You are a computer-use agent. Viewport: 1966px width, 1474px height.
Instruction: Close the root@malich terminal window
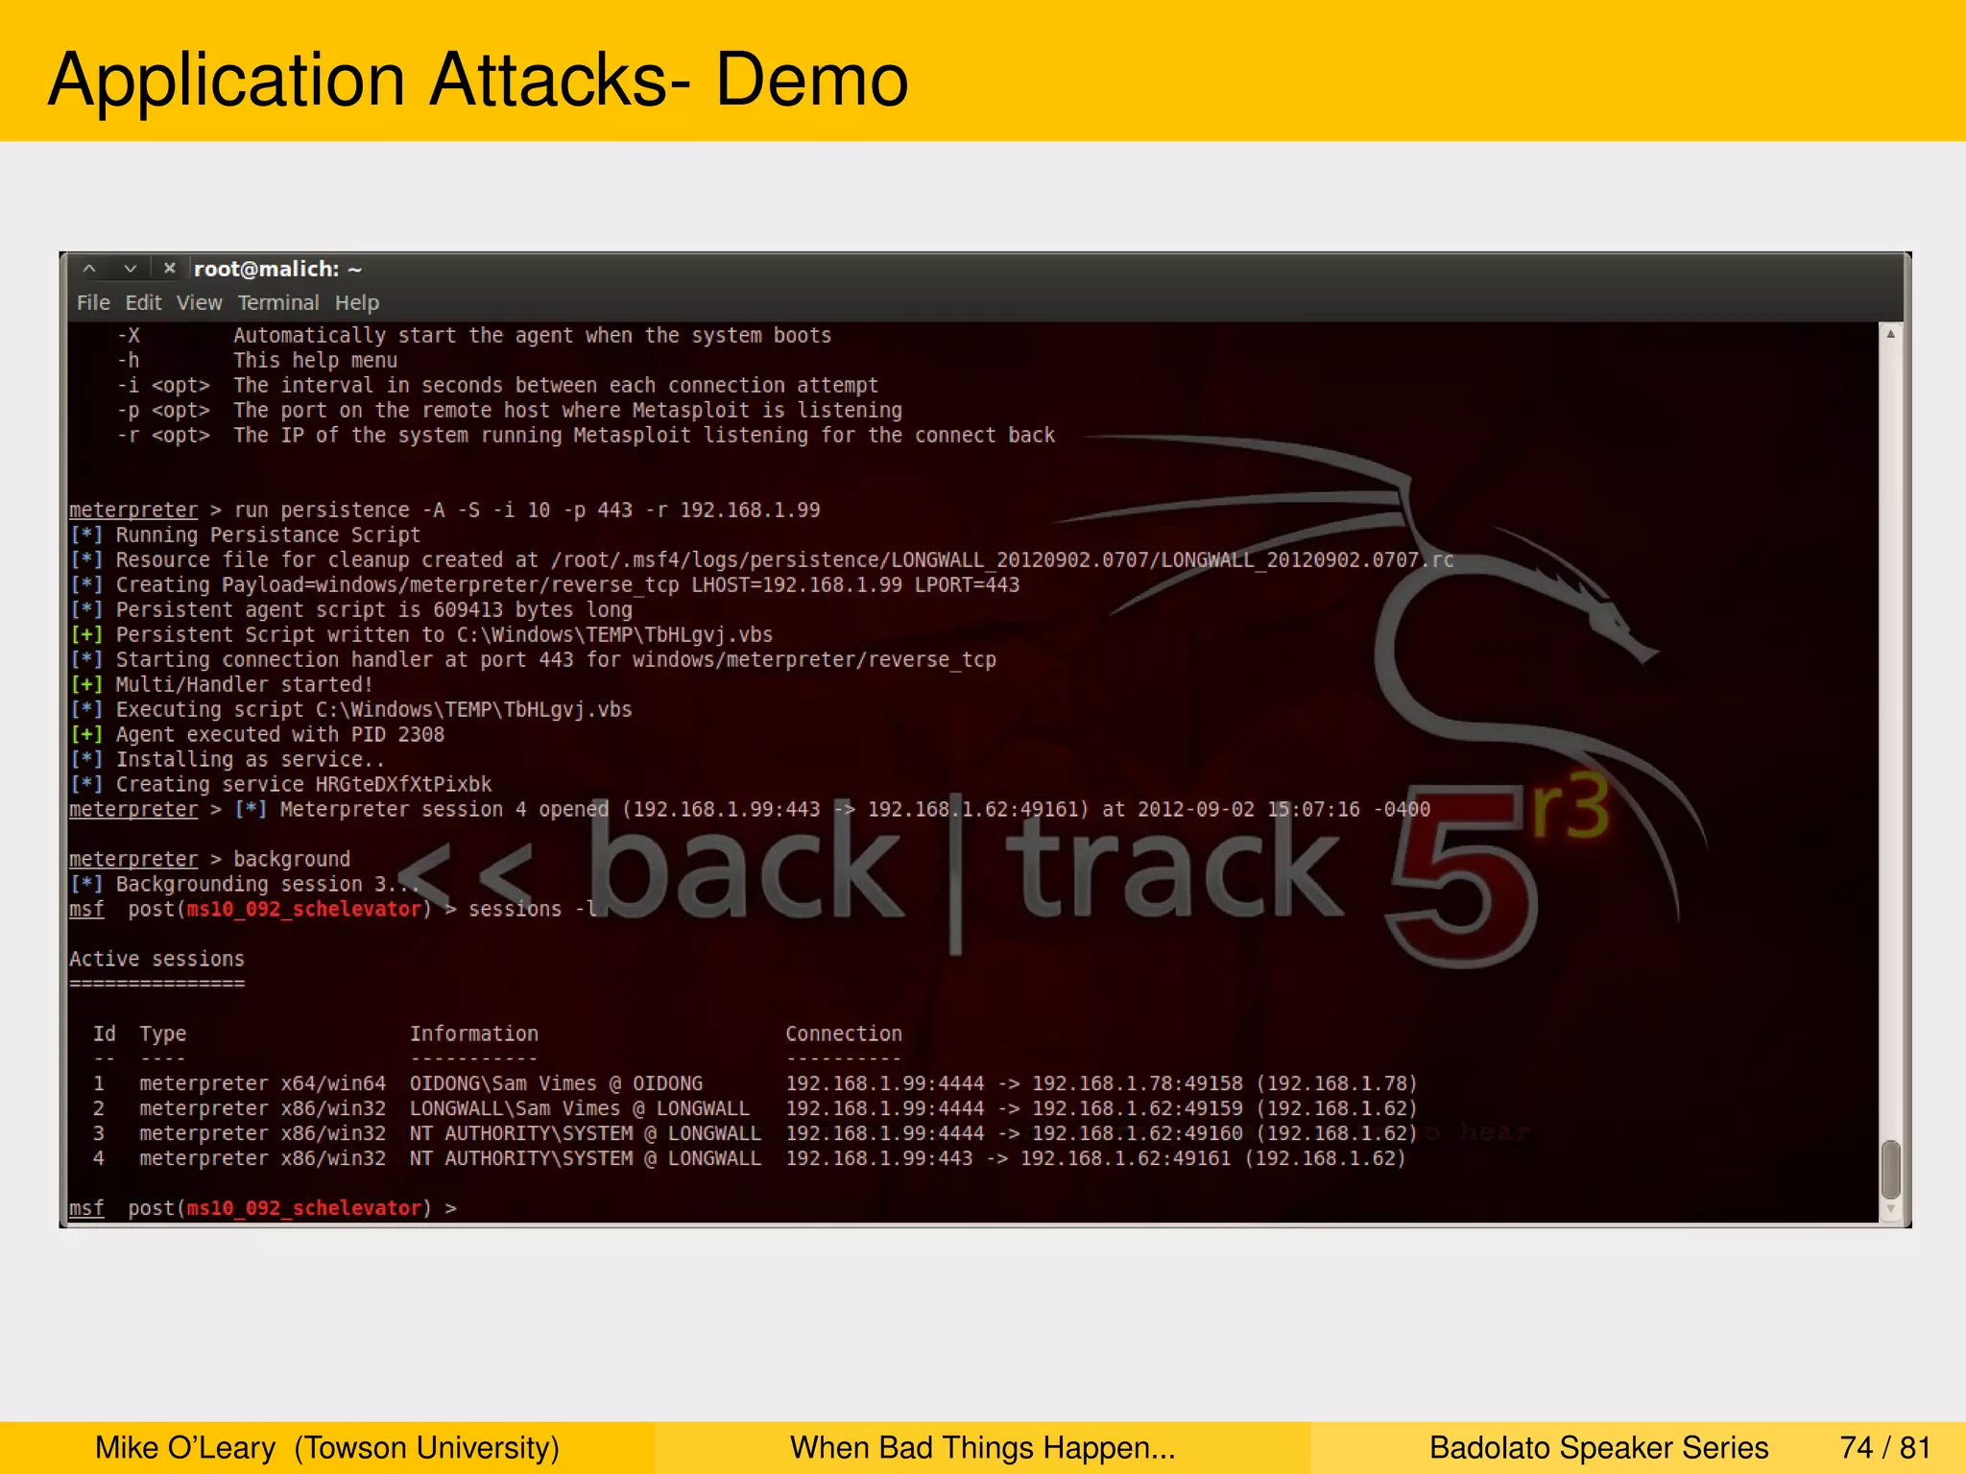pos(170,269)
